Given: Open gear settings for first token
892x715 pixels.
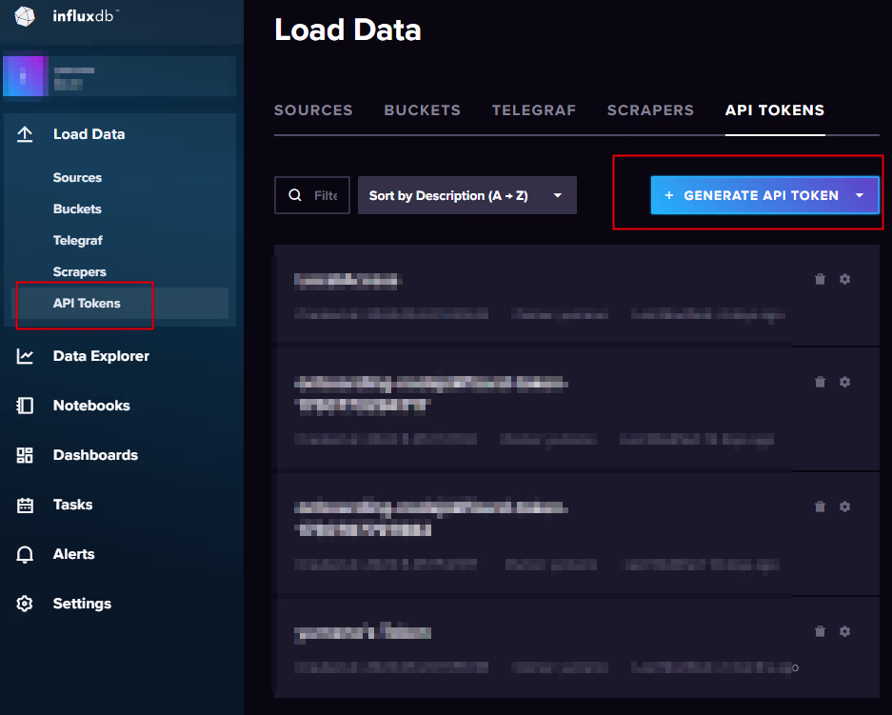Looking at the screenshot, I should [x=844, y=279].
